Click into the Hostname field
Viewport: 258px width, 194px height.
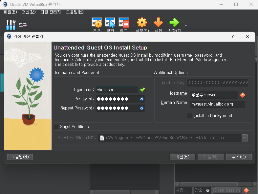coord(214,95)
